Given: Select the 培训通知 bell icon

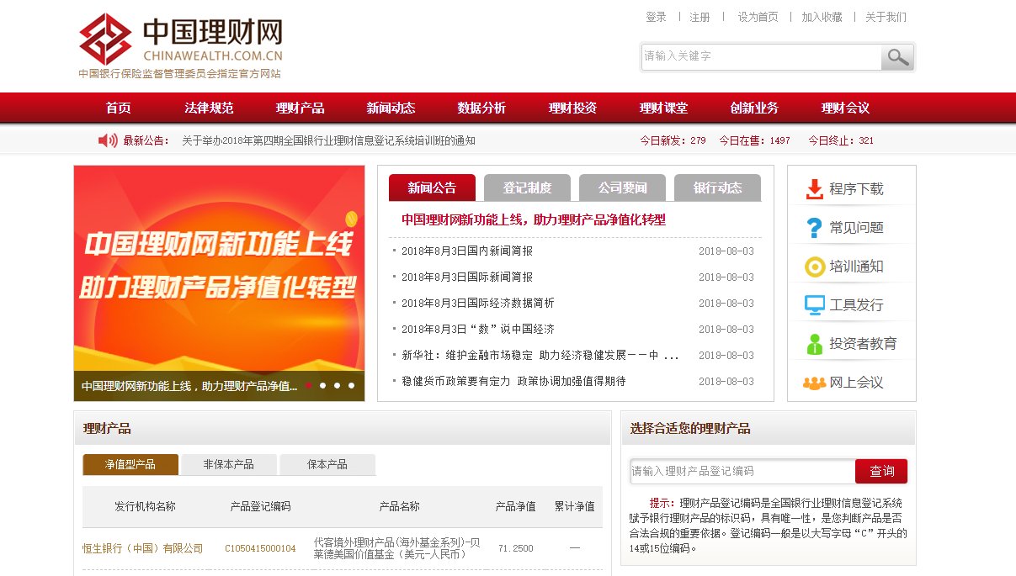Looking at the screenshot, I should point(814,266).
